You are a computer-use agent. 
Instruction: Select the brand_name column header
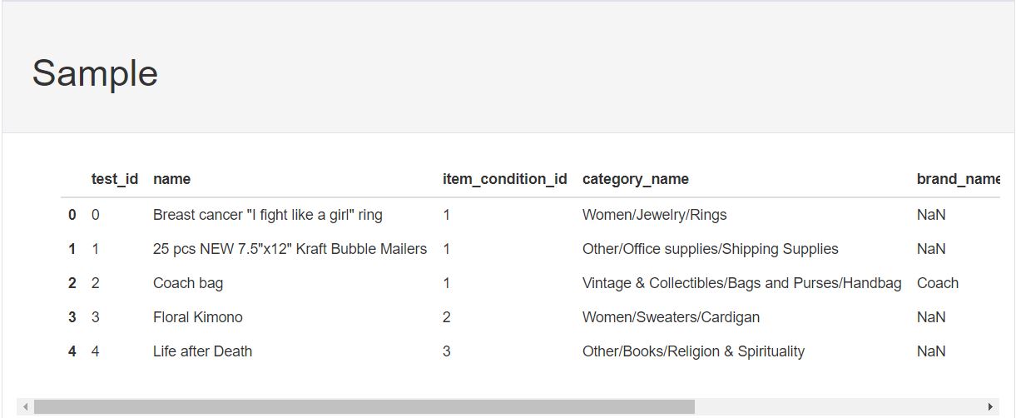tap(958, 179)
